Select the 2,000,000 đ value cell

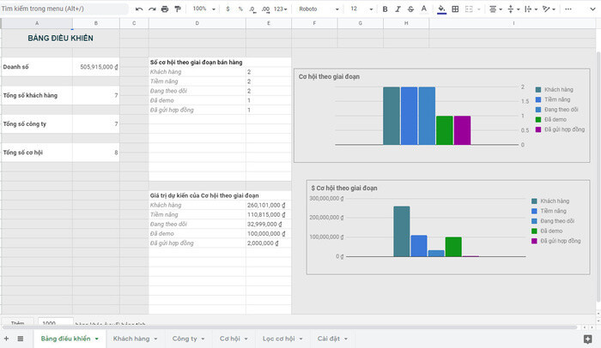(x=268, y=243)
